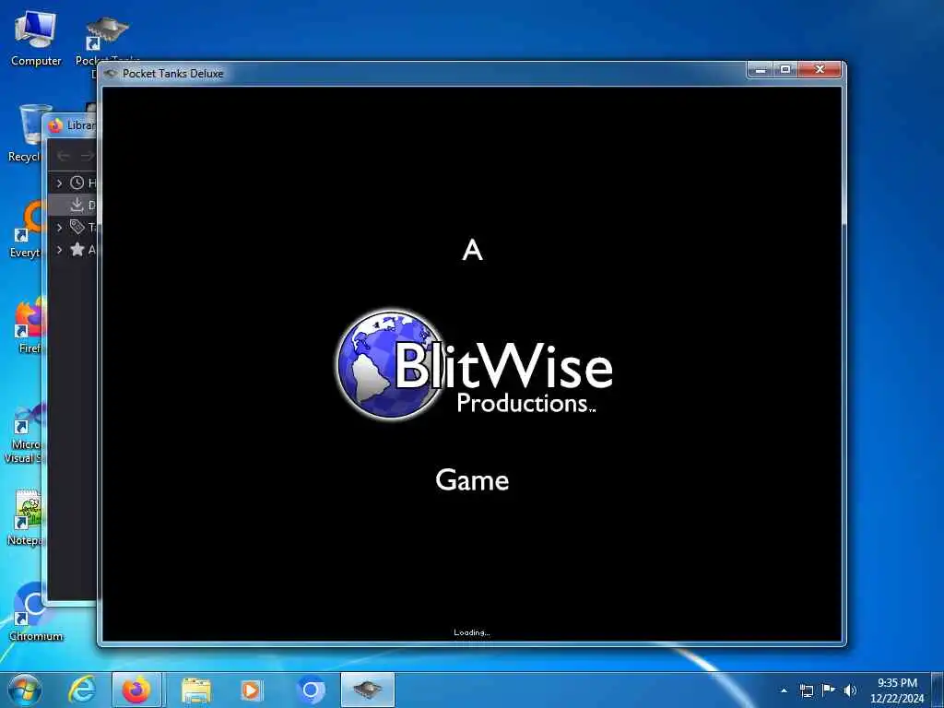Open the Computer desktop icon
The width and height of the screenshot is (944, 708).
[36, 38]
